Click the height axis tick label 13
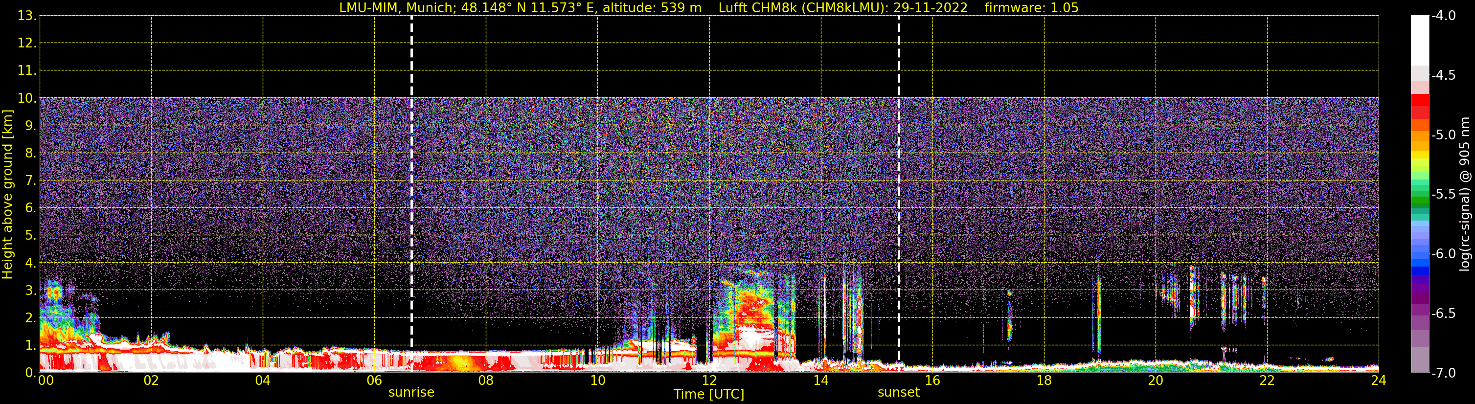The width and height of the screenshot is (1475, 404). coord(26,16)
